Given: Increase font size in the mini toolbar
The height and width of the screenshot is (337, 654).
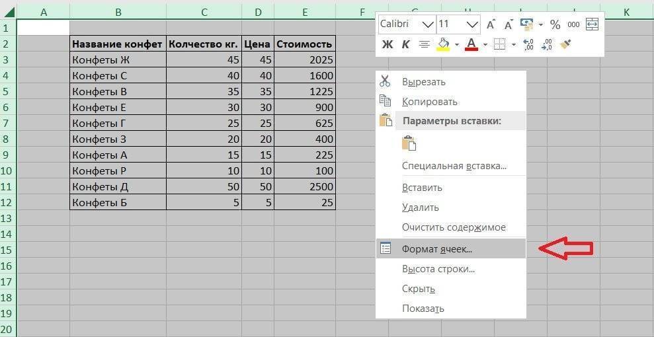Looking at the screenshot, I should [491, 24].
